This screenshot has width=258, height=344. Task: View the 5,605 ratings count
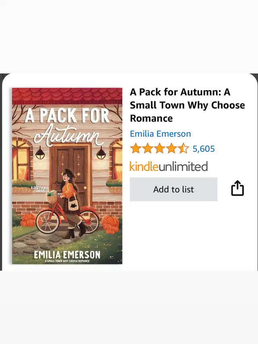point(204,149)
